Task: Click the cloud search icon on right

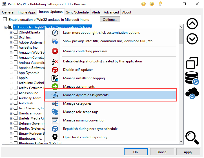Action: [192, 93]
